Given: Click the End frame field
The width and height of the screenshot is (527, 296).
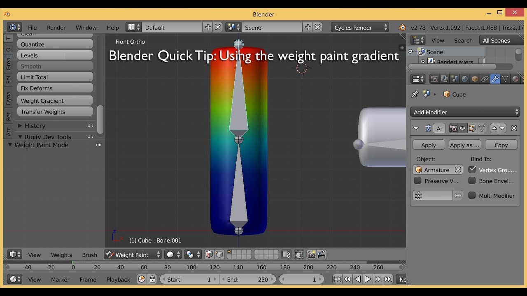Looking at the screenshot, I should [248, 279].
